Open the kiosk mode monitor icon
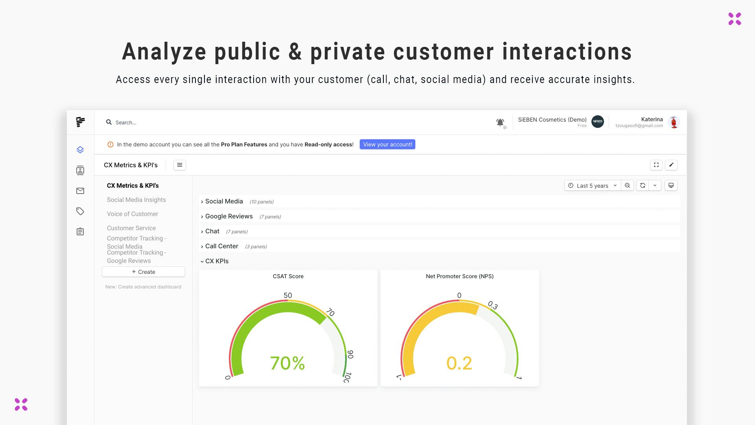The height and width of the screenshot is (425, 755). coord(671,185)
